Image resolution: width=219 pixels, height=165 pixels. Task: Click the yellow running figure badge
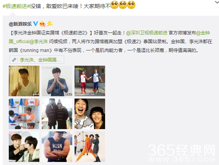(50, 24)
